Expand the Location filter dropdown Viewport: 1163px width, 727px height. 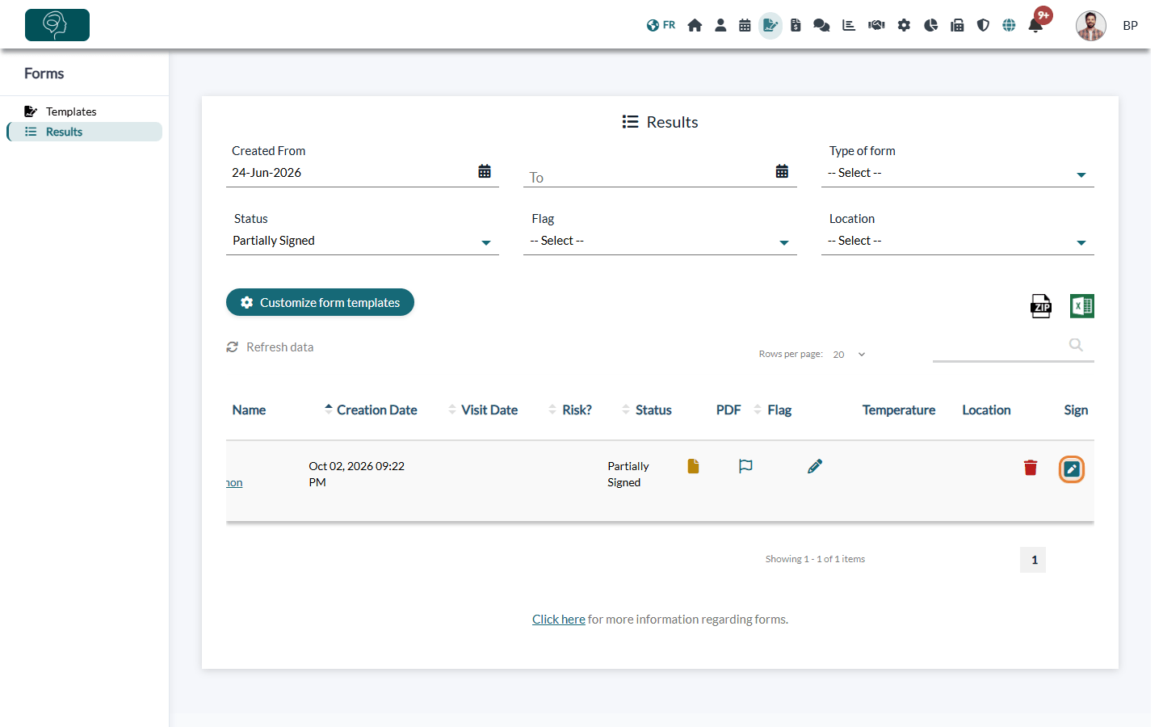(957, 241)
